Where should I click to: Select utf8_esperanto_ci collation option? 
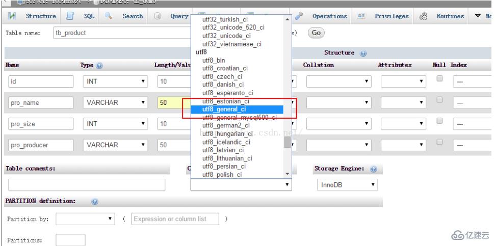237,93
